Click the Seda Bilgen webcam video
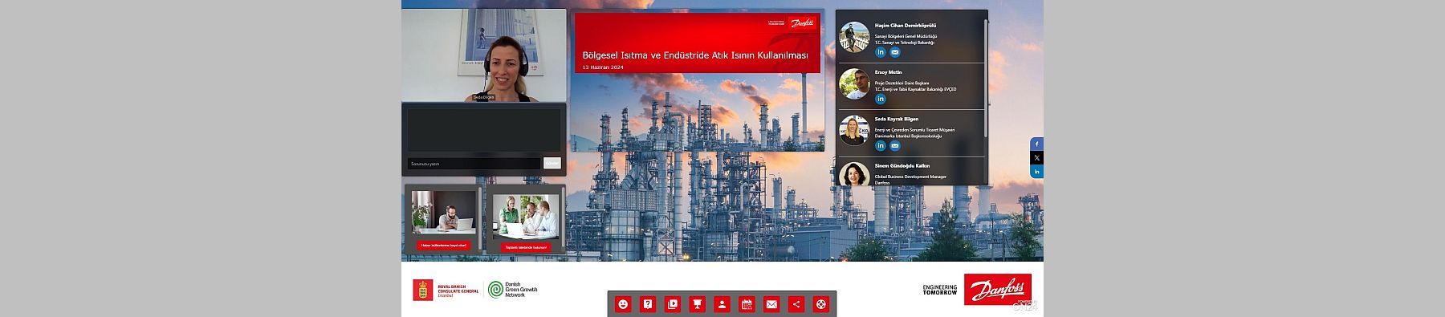The image size is (1445, 317). pyautogui.click(x=484, y=55)
